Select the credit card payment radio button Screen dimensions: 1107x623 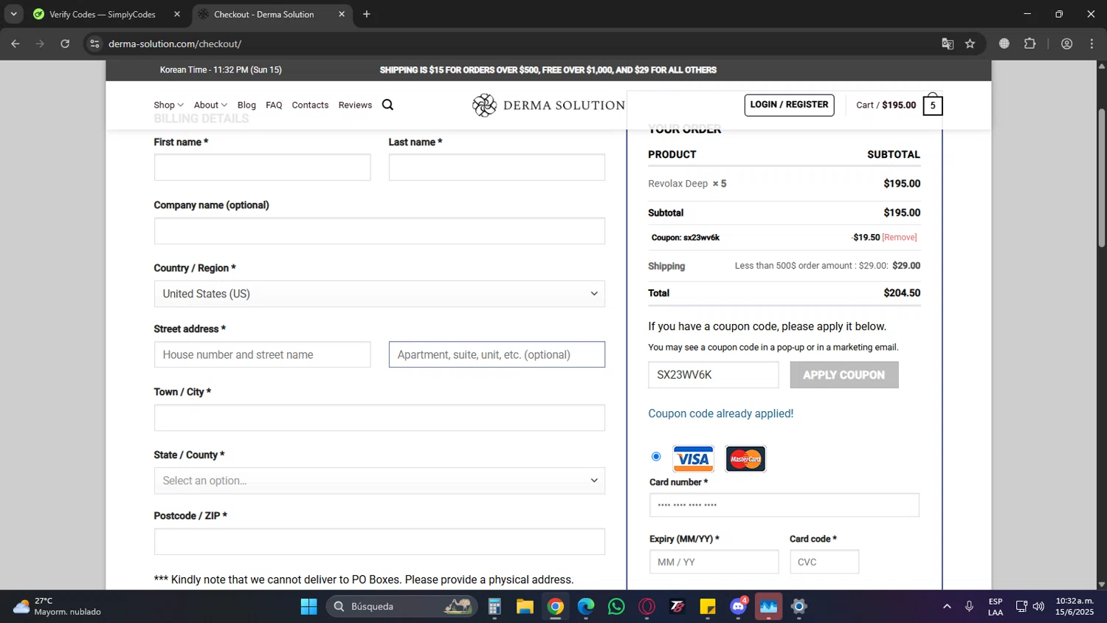(656, 456)
